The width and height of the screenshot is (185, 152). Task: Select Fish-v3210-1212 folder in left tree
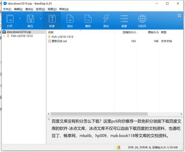tap(22, 36)
